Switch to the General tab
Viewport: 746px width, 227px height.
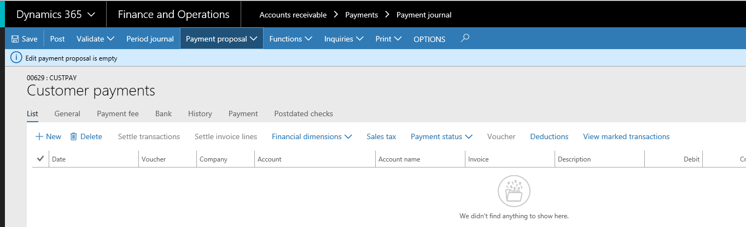click(x=67, y=113)
